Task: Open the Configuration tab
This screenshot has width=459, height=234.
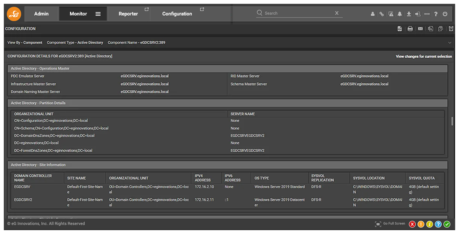Action: tap(177, 14)
